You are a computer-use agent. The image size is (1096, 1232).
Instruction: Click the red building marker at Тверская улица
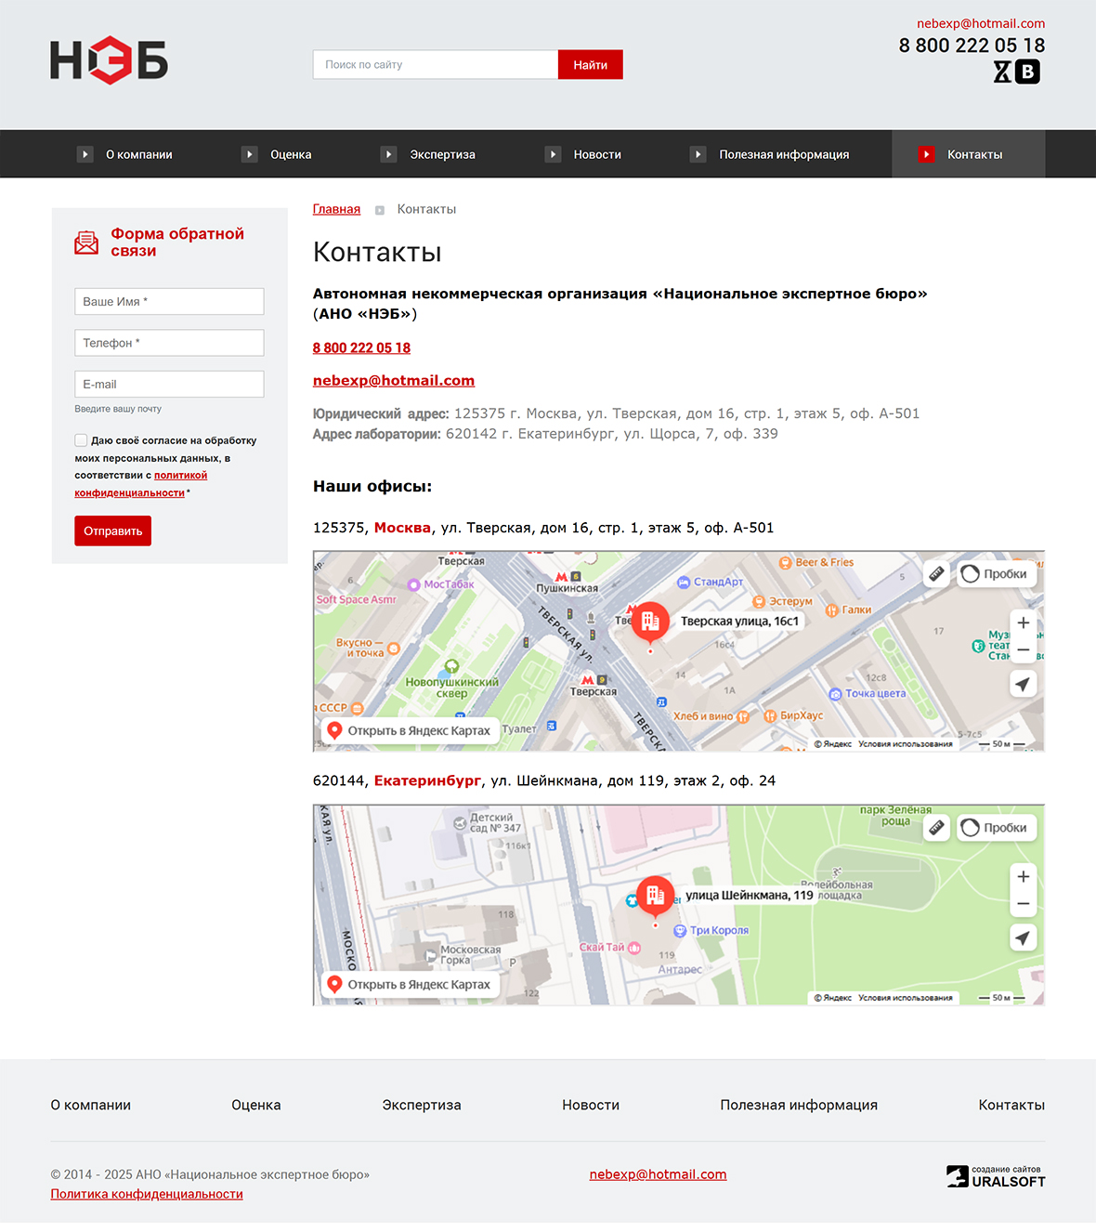point(650,622)
